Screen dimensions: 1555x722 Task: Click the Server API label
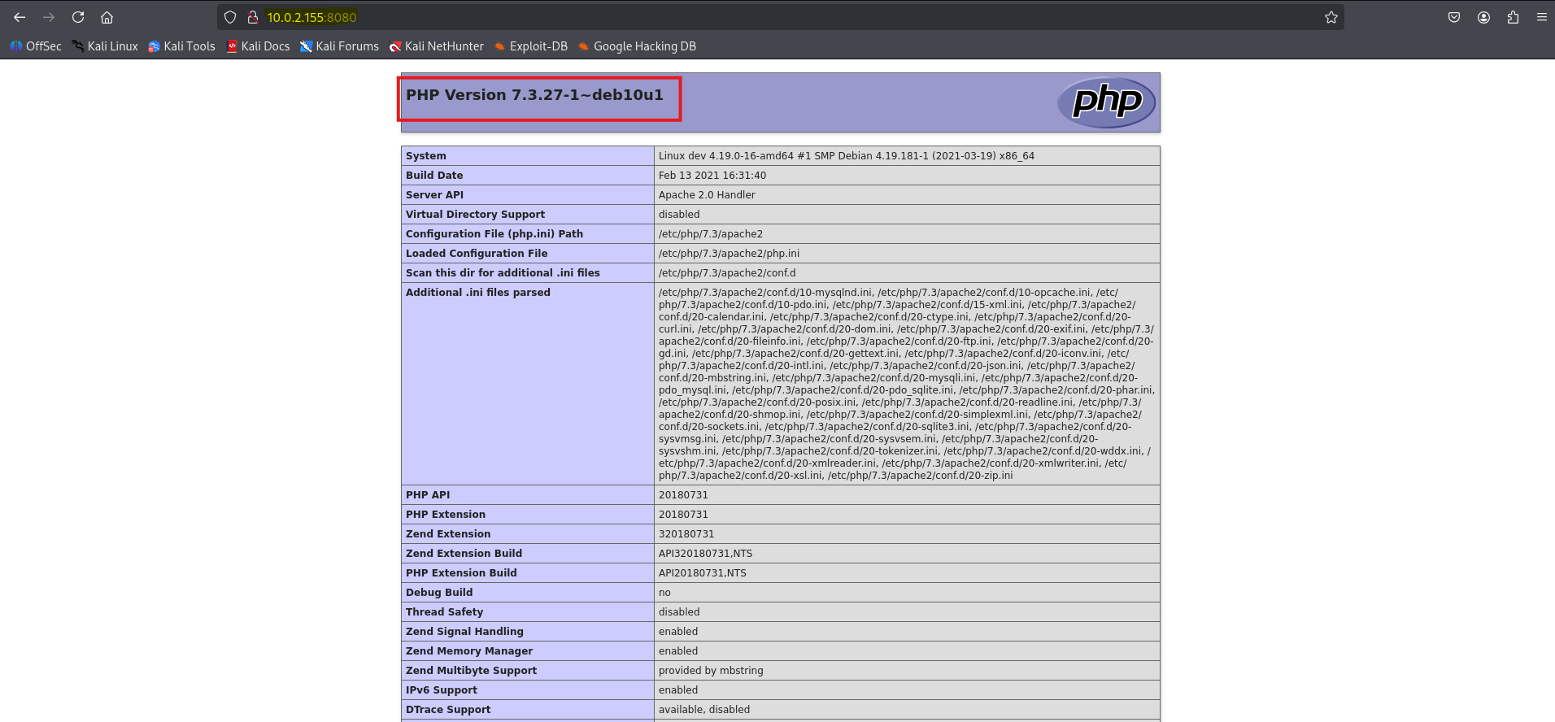(434, 195)
